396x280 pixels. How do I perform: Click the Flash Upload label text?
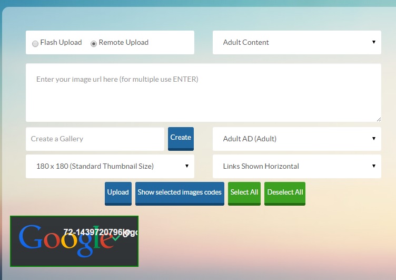pyautogui.click(x=61, y=42)
